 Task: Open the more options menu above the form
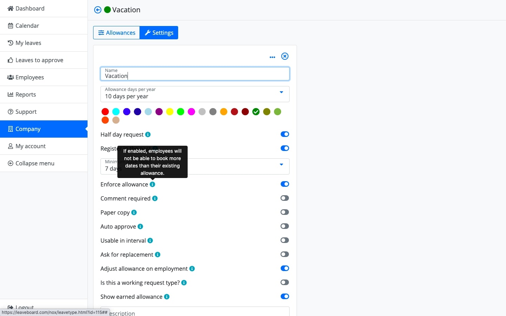(273, 57)
